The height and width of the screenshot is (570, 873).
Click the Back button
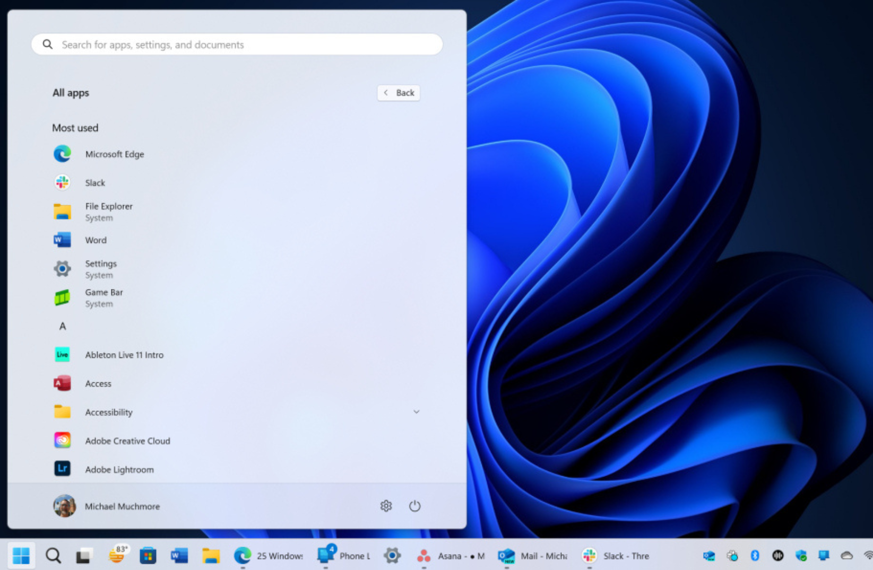point(399,92)
